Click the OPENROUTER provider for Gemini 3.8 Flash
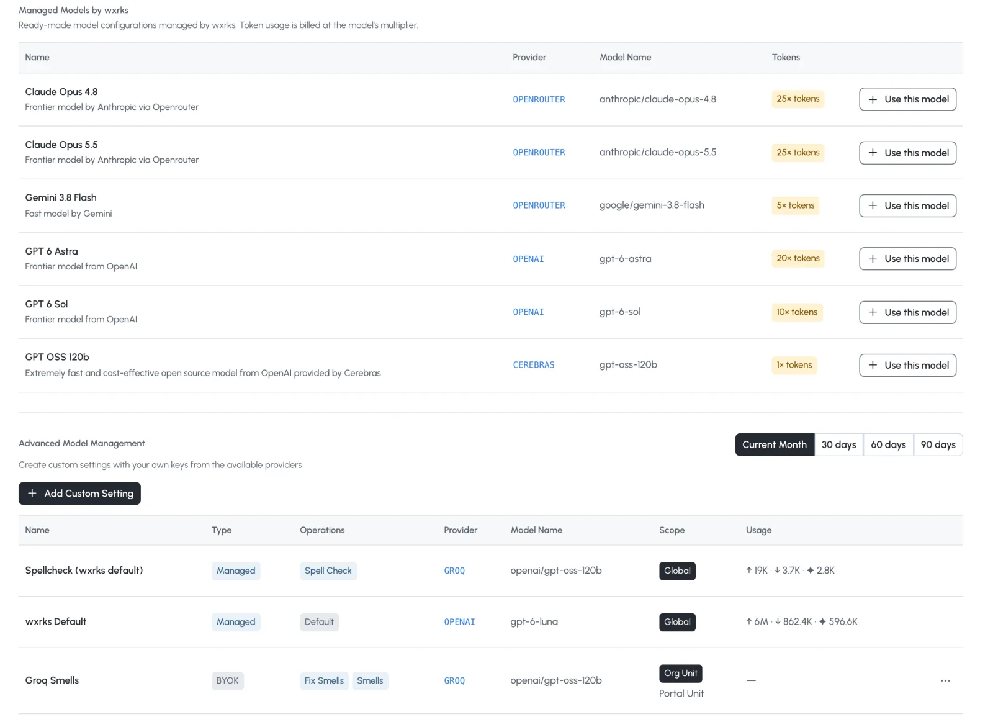Viewport: 993px width, 722px height. (539, 205)
